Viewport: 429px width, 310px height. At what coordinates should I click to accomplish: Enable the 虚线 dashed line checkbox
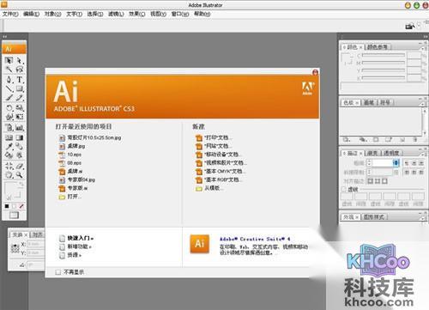click(344, 189)
